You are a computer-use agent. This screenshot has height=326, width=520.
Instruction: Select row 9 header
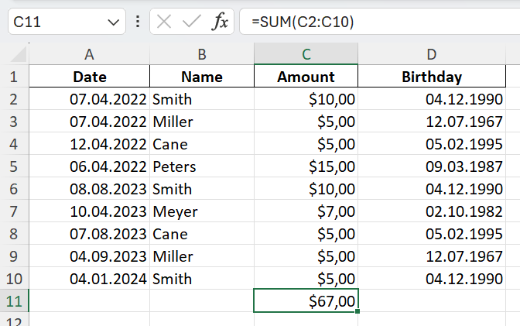(x=14, y=256)
